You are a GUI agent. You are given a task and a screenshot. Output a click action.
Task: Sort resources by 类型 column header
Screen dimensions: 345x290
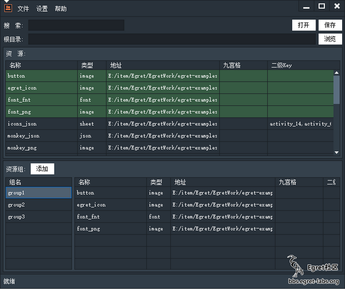coord(92,65)
